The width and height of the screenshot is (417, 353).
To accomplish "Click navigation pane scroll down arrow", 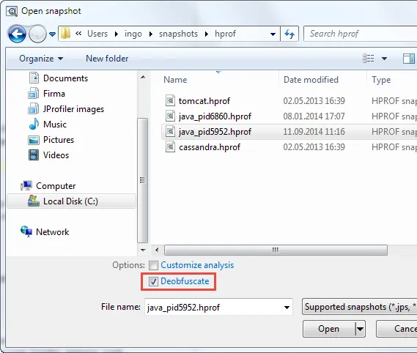I will click(x=143, y=250).
